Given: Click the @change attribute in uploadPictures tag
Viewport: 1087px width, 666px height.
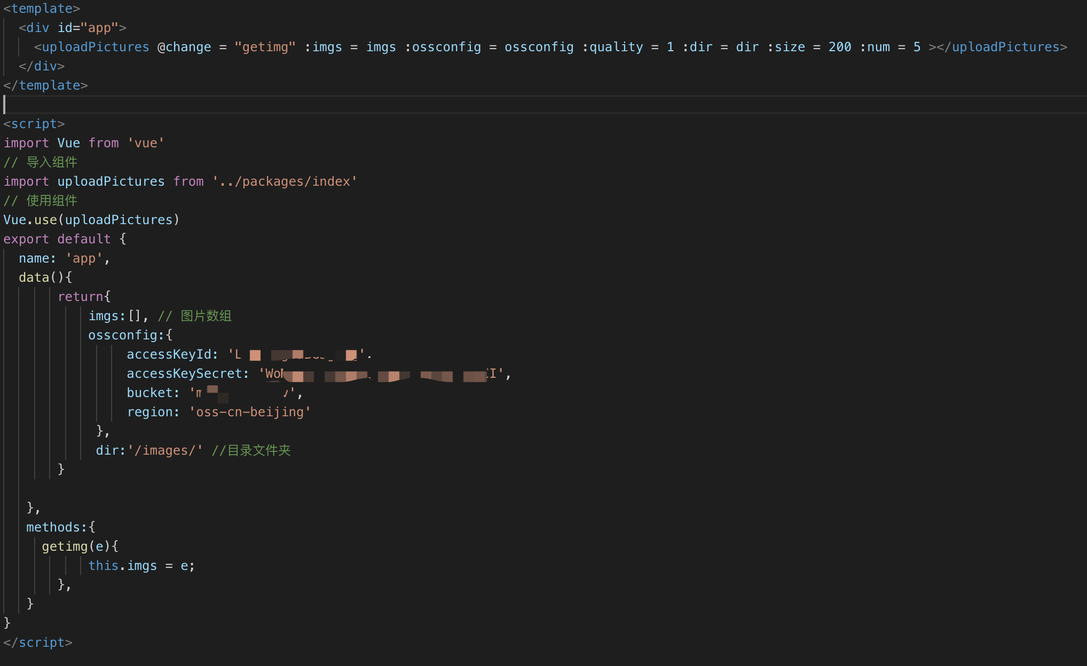Looking at the screenshot, I should point(184,47).
